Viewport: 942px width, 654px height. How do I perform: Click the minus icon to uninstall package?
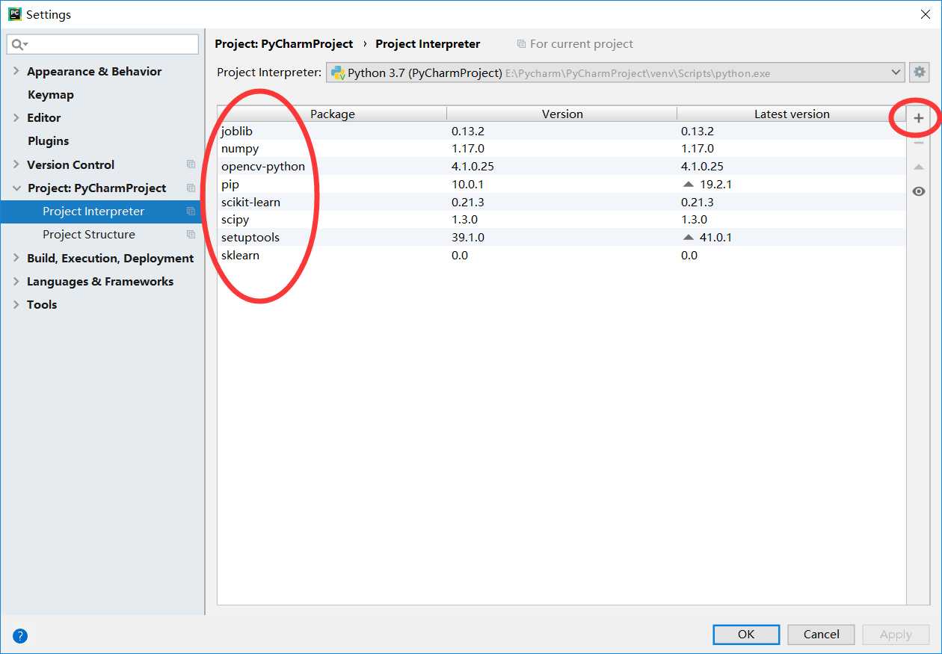pos(919,143)
